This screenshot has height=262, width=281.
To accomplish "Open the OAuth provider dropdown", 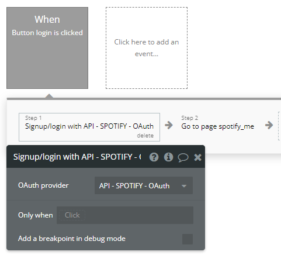I will (144, 185).
